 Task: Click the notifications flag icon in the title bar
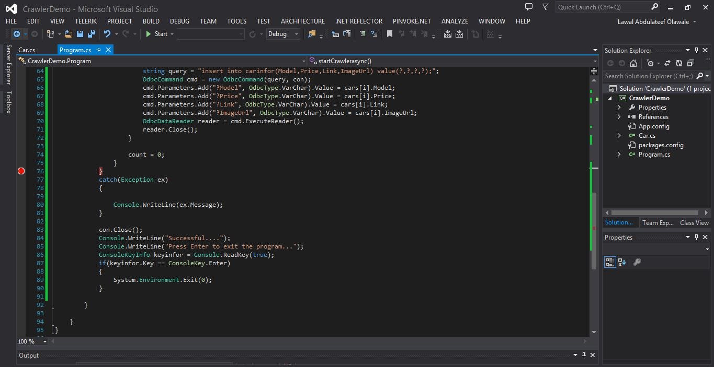[x=546, y=7]
